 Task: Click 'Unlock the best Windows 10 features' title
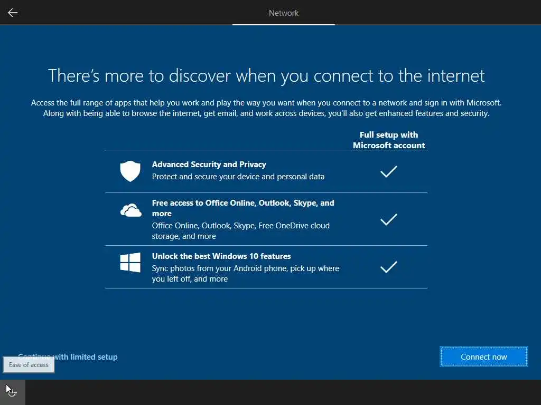[221, 256]
